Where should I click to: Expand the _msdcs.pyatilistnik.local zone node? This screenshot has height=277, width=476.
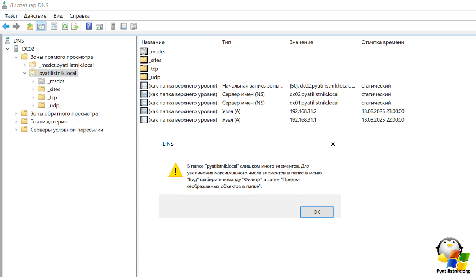pyautogui.click(x=24, y=65)
